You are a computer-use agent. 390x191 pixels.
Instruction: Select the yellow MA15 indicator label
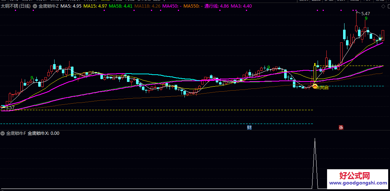[95, 6]
